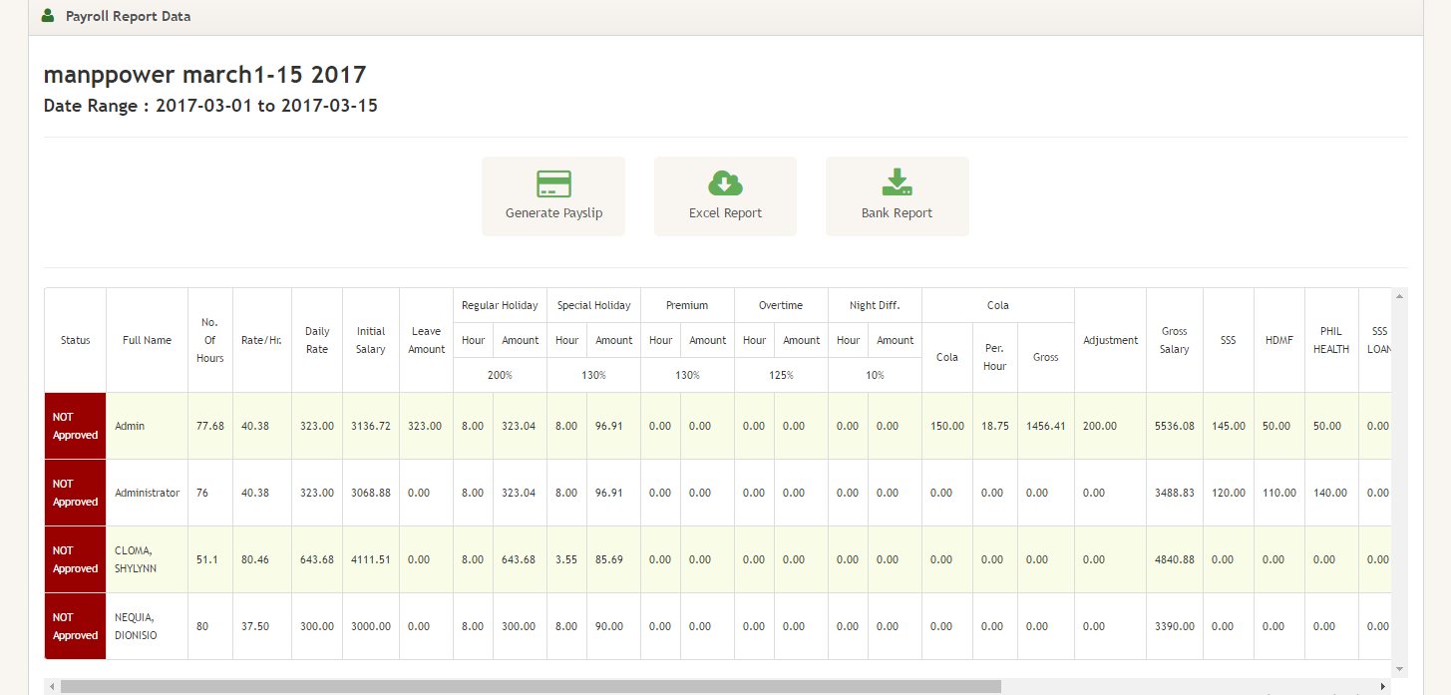Click the "Premium" group header
Screen dimensions: 1451x695
point(687,305)
